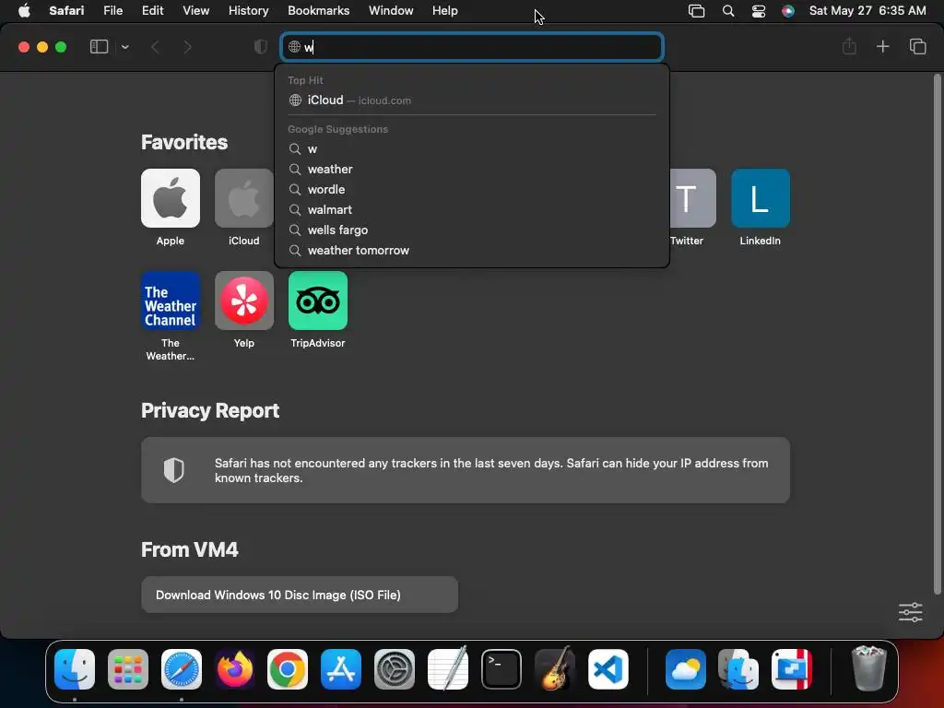The image size is (944, 708).
Task: Open the Privacy Report shield panel
Action: 466,470
